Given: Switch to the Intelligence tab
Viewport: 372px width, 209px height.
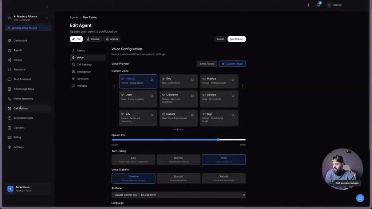Looking at the screenshot, I should pyautogui.click(x=84, y=71).
